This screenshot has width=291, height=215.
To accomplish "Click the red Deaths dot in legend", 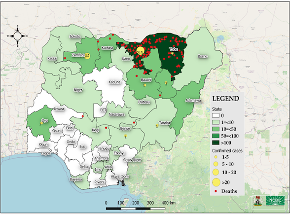I will click(x=216, y=191).
